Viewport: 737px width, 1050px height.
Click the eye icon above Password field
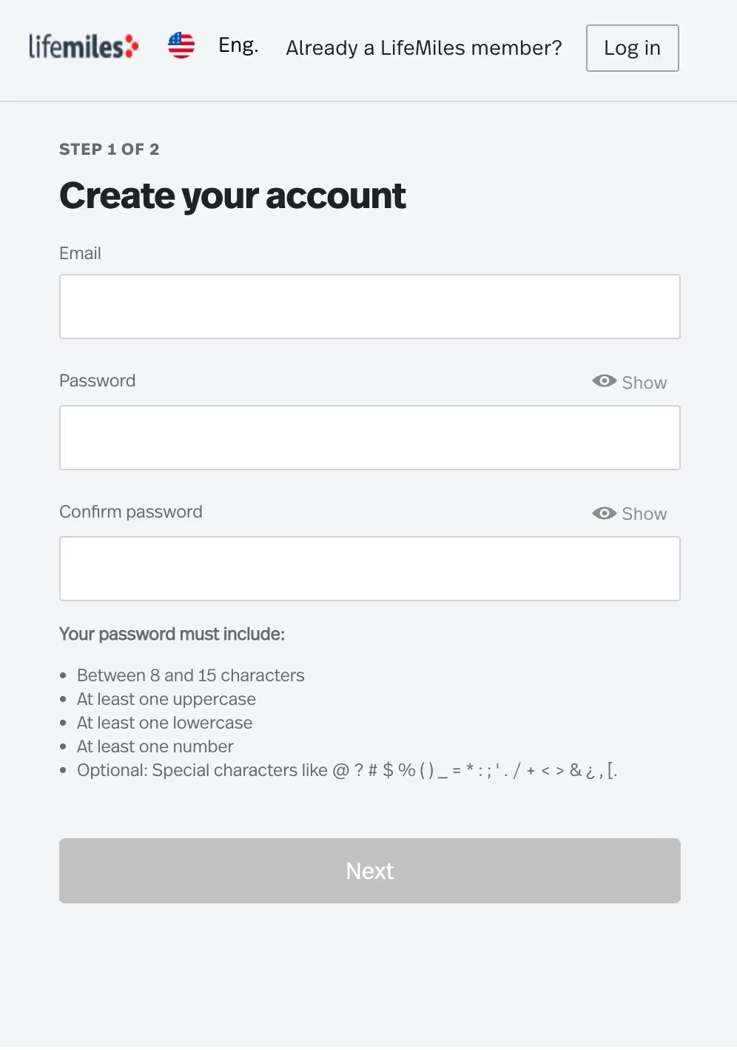(x=604, y=381)
